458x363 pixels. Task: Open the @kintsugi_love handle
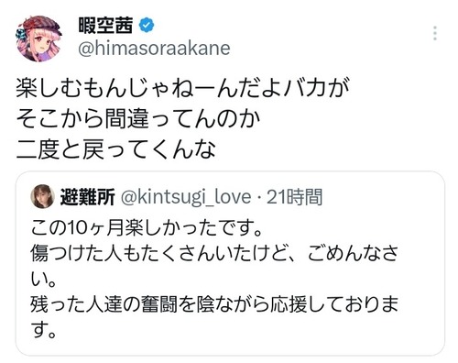(x=186, y=197)
